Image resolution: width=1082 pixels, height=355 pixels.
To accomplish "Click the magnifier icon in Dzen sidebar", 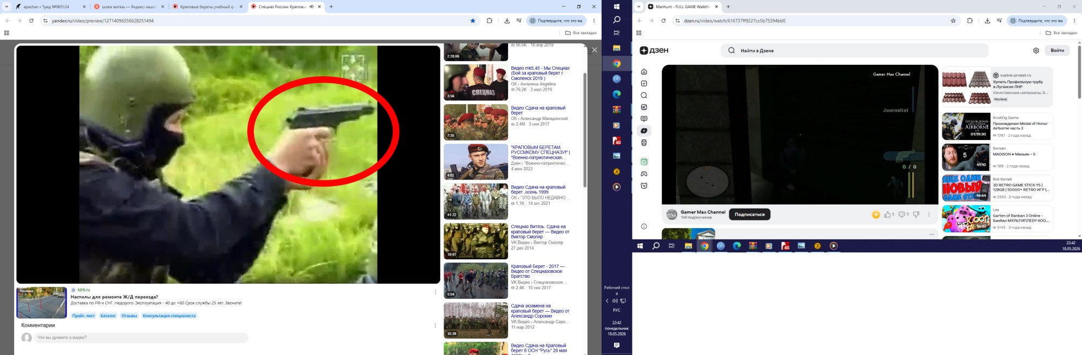I will [x=644, y=95].
